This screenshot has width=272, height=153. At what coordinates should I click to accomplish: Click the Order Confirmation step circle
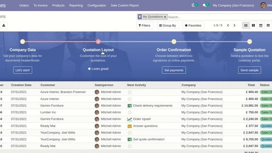click(x=174, y=42)
